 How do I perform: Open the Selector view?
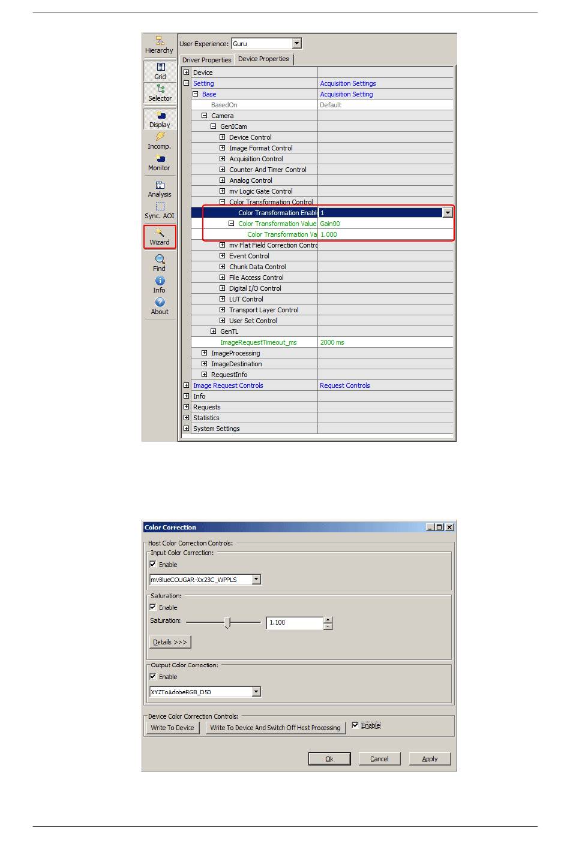pos(160,93)
